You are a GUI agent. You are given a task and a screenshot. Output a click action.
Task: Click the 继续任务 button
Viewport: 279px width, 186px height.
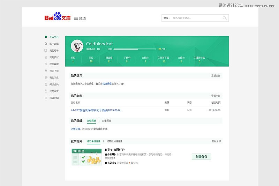click(202, 157)
